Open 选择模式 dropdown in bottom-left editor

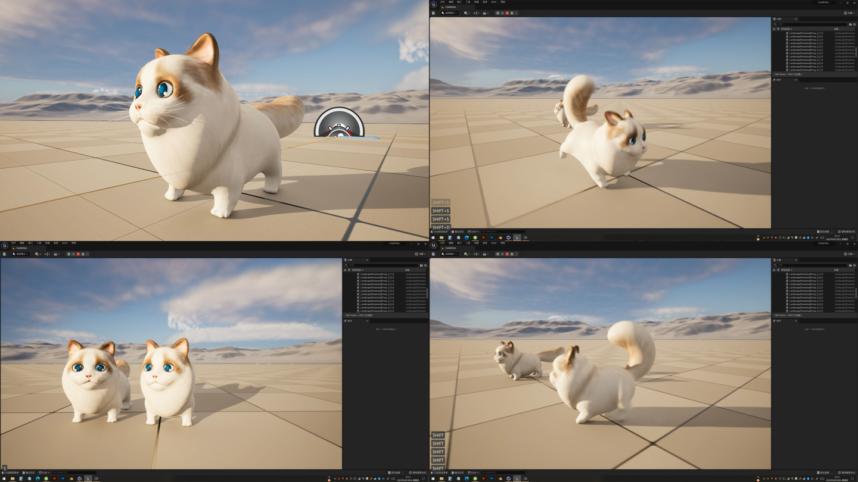(x=20, y=254)
